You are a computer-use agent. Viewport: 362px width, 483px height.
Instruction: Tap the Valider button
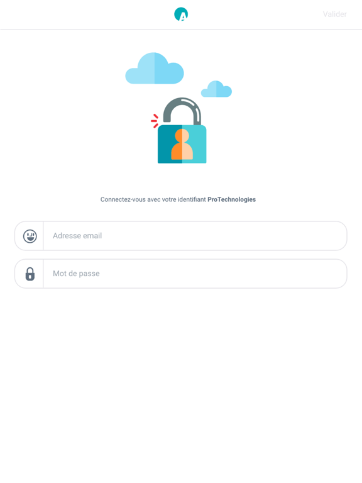[334, 14]
